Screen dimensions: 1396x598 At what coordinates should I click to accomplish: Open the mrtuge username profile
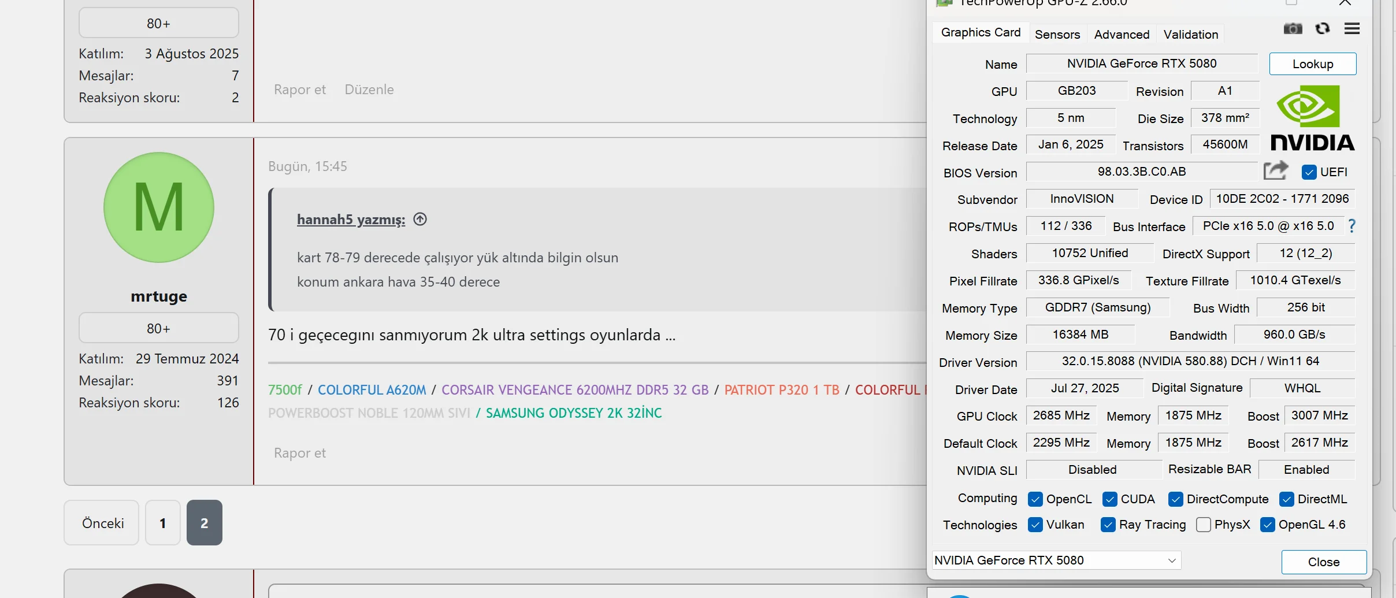pos(159,296)
